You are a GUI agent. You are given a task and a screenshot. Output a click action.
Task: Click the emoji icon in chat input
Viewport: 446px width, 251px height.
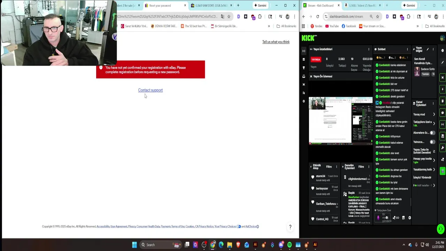386,218
